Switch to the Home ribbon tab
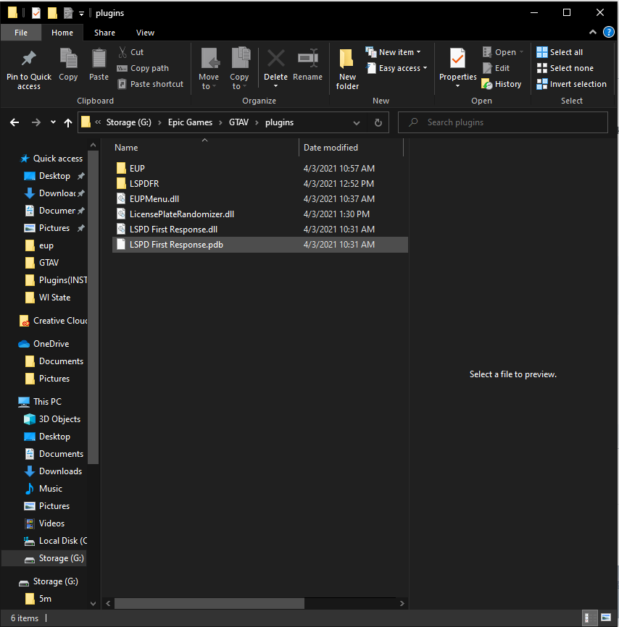This screenshot has width=619, height=627. pos(62,33)
